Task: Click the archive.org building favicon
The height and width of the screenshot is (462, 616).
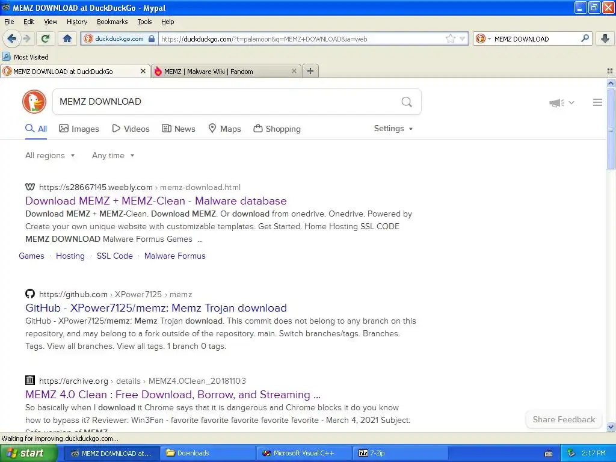Action: pos(30,380)
